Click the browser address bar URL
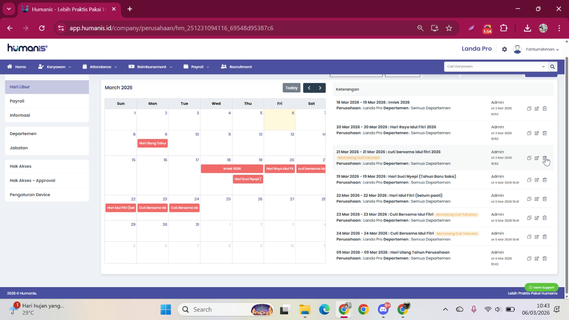 (172, 28)
